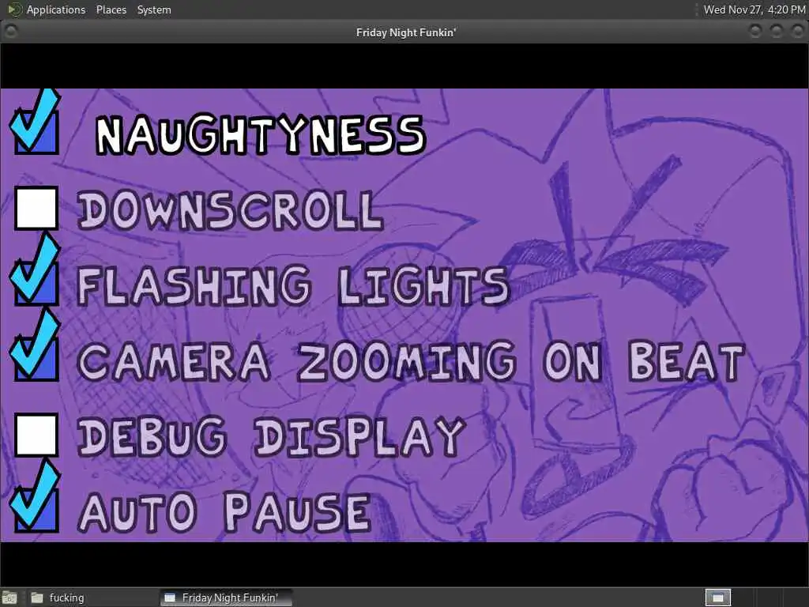
Task: Uncheck the Naughtyness checkbox
Action: [x=35, y=128]
